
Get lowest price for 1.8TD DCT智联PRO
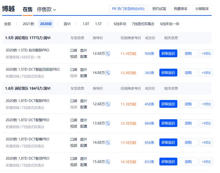(x=168, y=104)
